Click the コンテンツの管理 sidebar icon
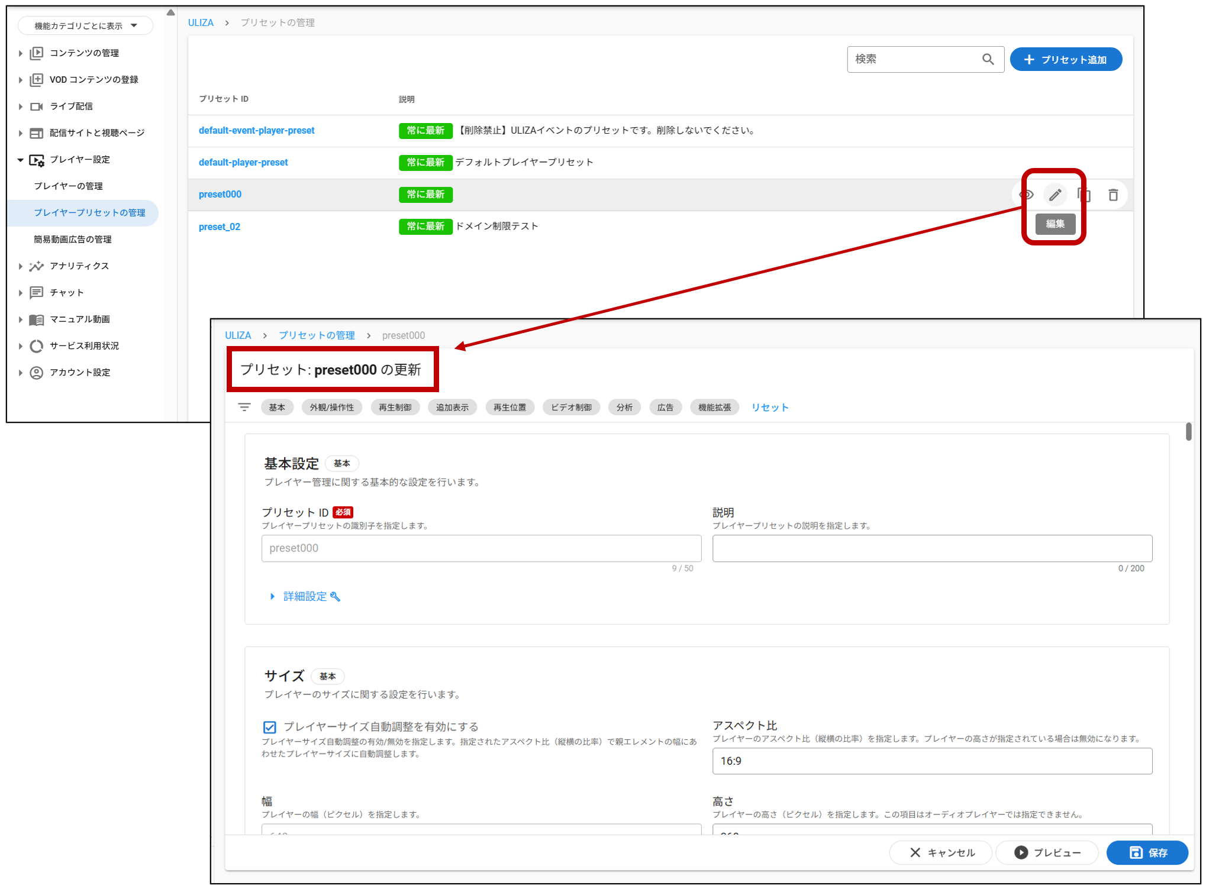This screenshot has height=889, width=1206. coord(37,53)
